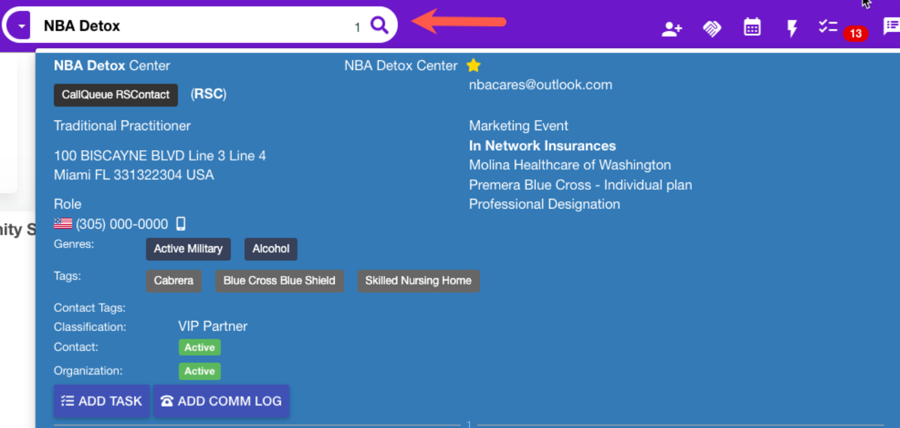Open the calendar icon in header

coord(752,27)
